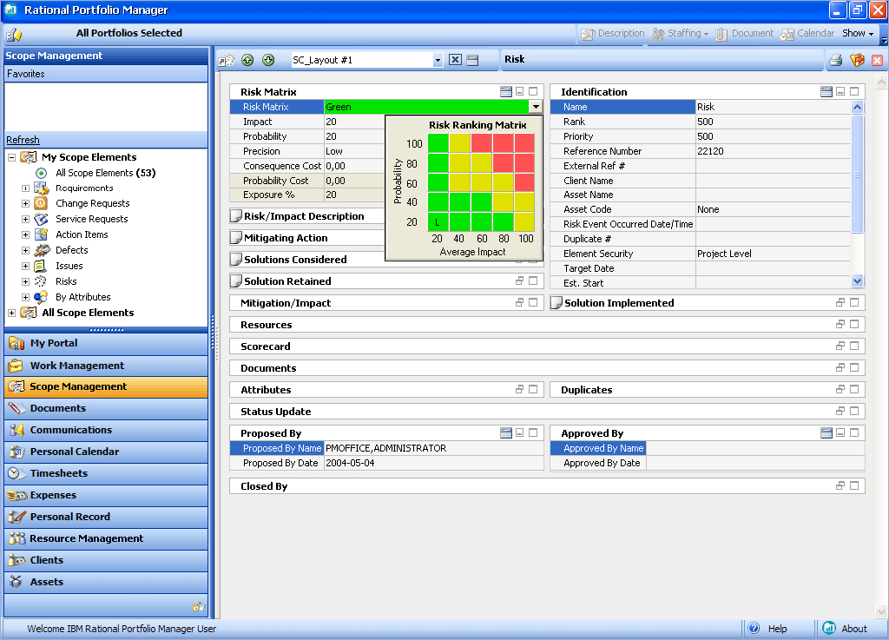
Task: Restore the Status Update portlet
Action: click(840, 411)
